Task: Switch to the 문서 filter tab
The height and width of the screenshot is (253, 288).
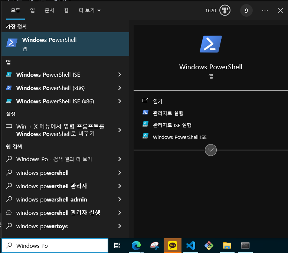Action: click(x=49, y=10)
